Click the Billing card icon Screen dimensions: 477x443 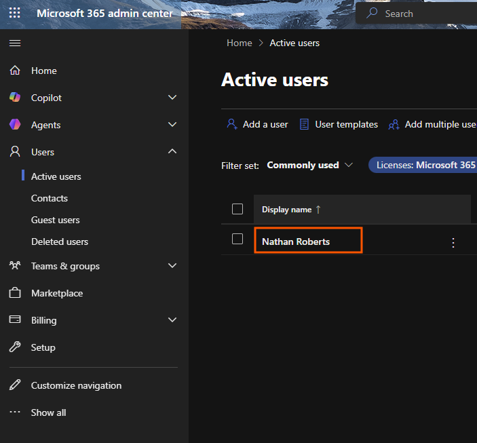(15, 320)
